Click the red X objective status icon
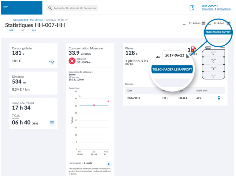The height and width of the screenshot is (177, 236). (x=72, y=61)
